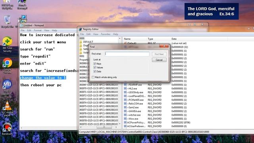Screen dimensions: 254x143
Task: Open Notepad Edit menu
Action: click(x=29, y=30)
